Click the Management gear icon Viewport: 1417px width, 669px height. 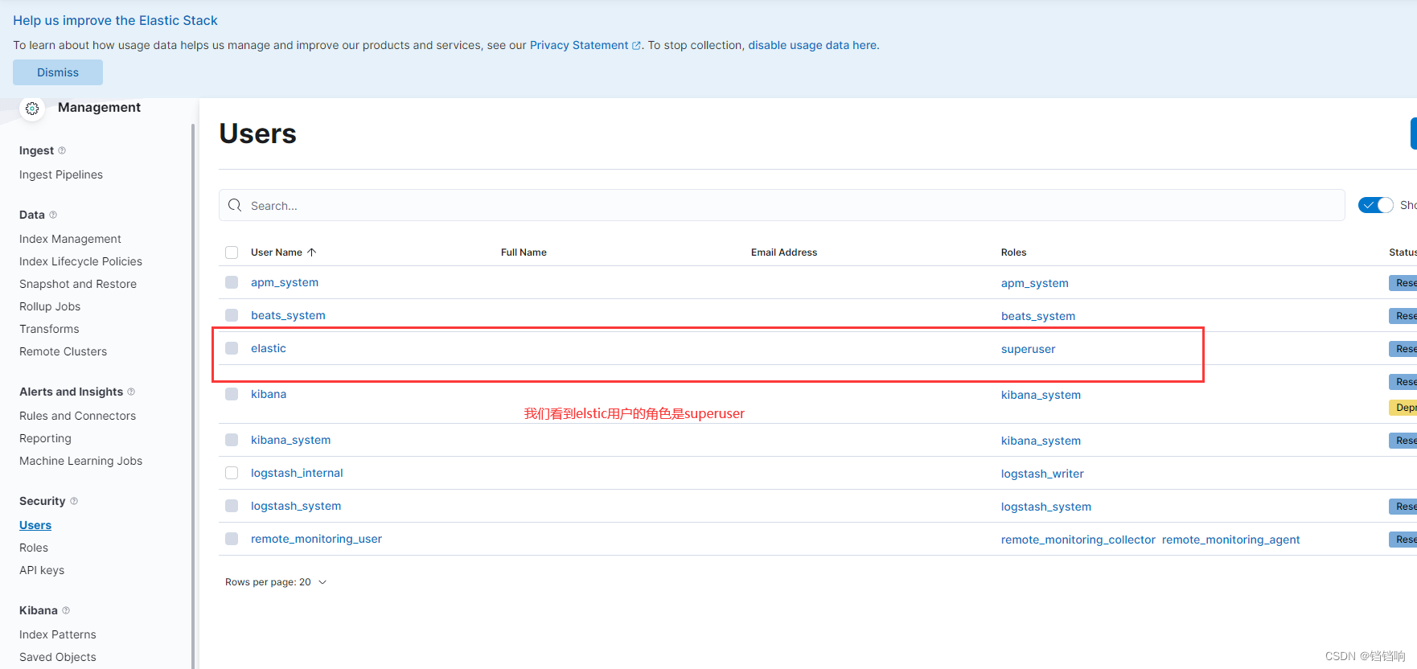(32, 108)
